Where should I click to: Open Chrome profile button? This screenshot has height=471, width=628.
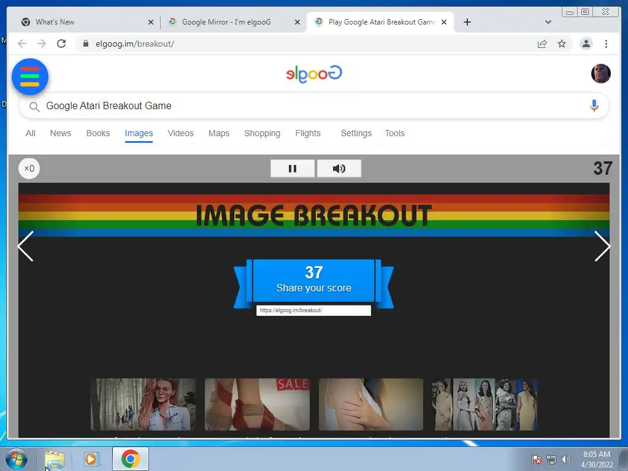click(586, 44)
